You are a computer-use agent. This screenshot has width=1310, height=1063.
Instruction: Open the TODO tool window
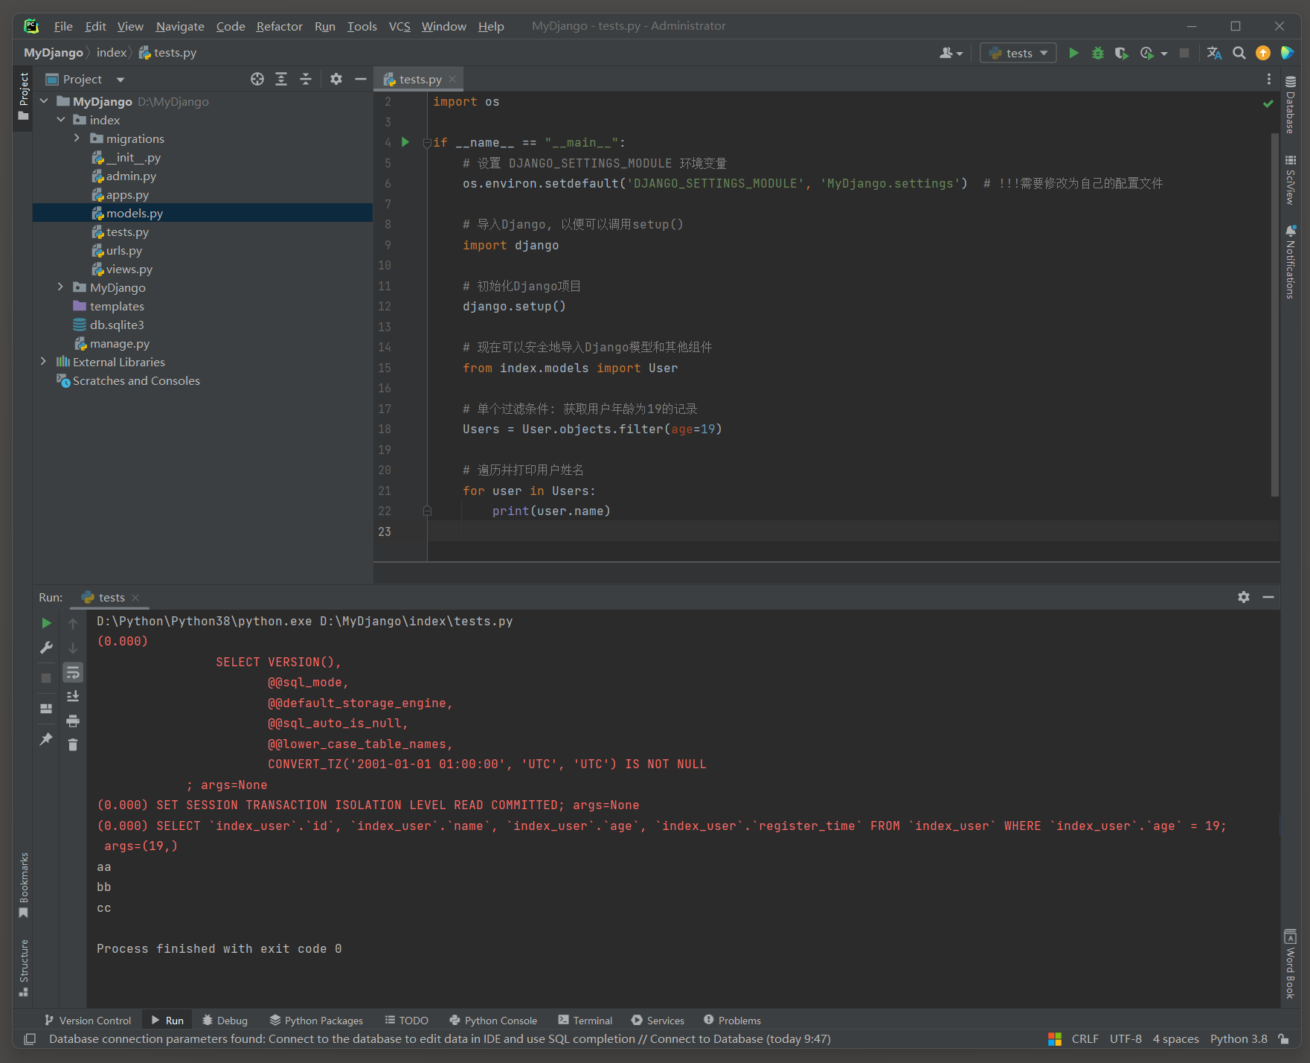[x=406, y=1021]
